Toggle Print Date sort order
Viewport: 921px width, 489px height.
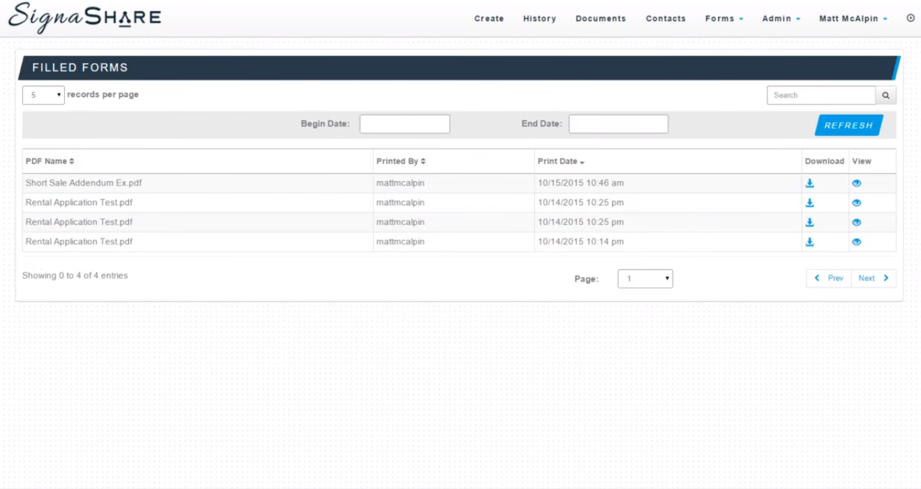tap(561, 161)
